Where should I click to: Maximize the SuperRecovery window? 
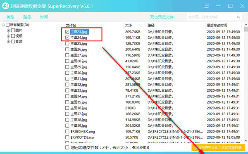tap(230, 6)
